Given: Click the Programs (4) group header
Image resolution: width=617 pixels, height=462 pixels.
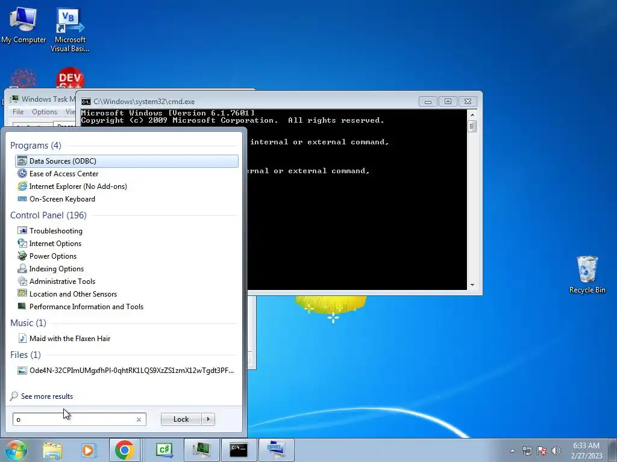Looking at the screenshot, I should point(36,146).
